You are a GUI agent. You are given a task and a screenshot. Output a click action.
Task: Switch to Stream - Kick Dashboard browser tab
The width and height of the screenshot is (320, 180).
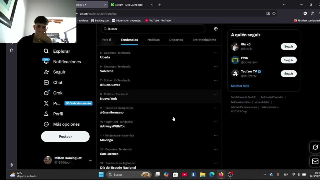coord(132,5)
